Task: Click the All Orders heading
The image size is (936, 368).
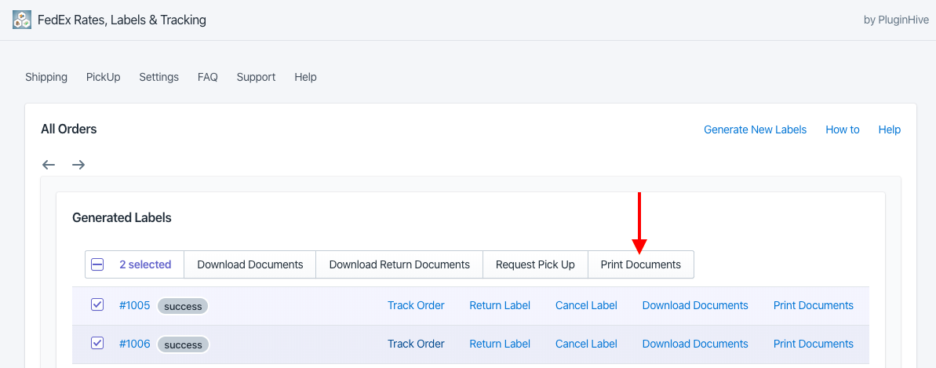Action: [x=68, y=129]
